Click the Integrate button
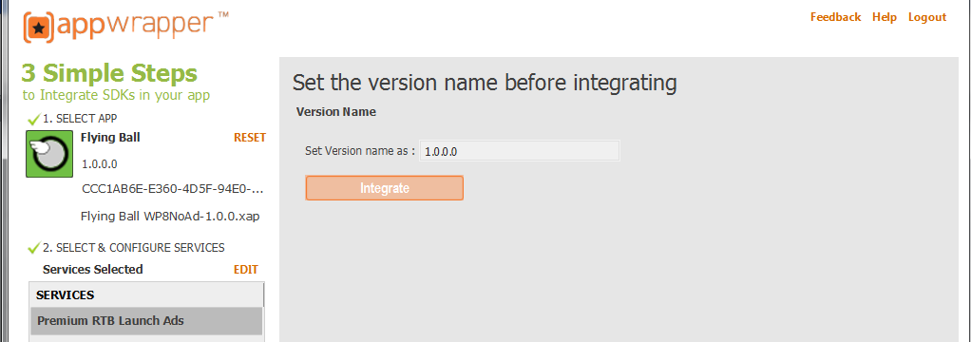Viewport: 971px width, 342px height. click(385, 188)
